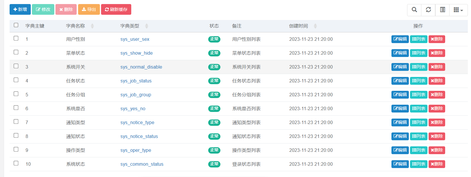This screenshot has width=471, height=177.
Task: Edit the 通知类型 row
Action: pos(400,122)
